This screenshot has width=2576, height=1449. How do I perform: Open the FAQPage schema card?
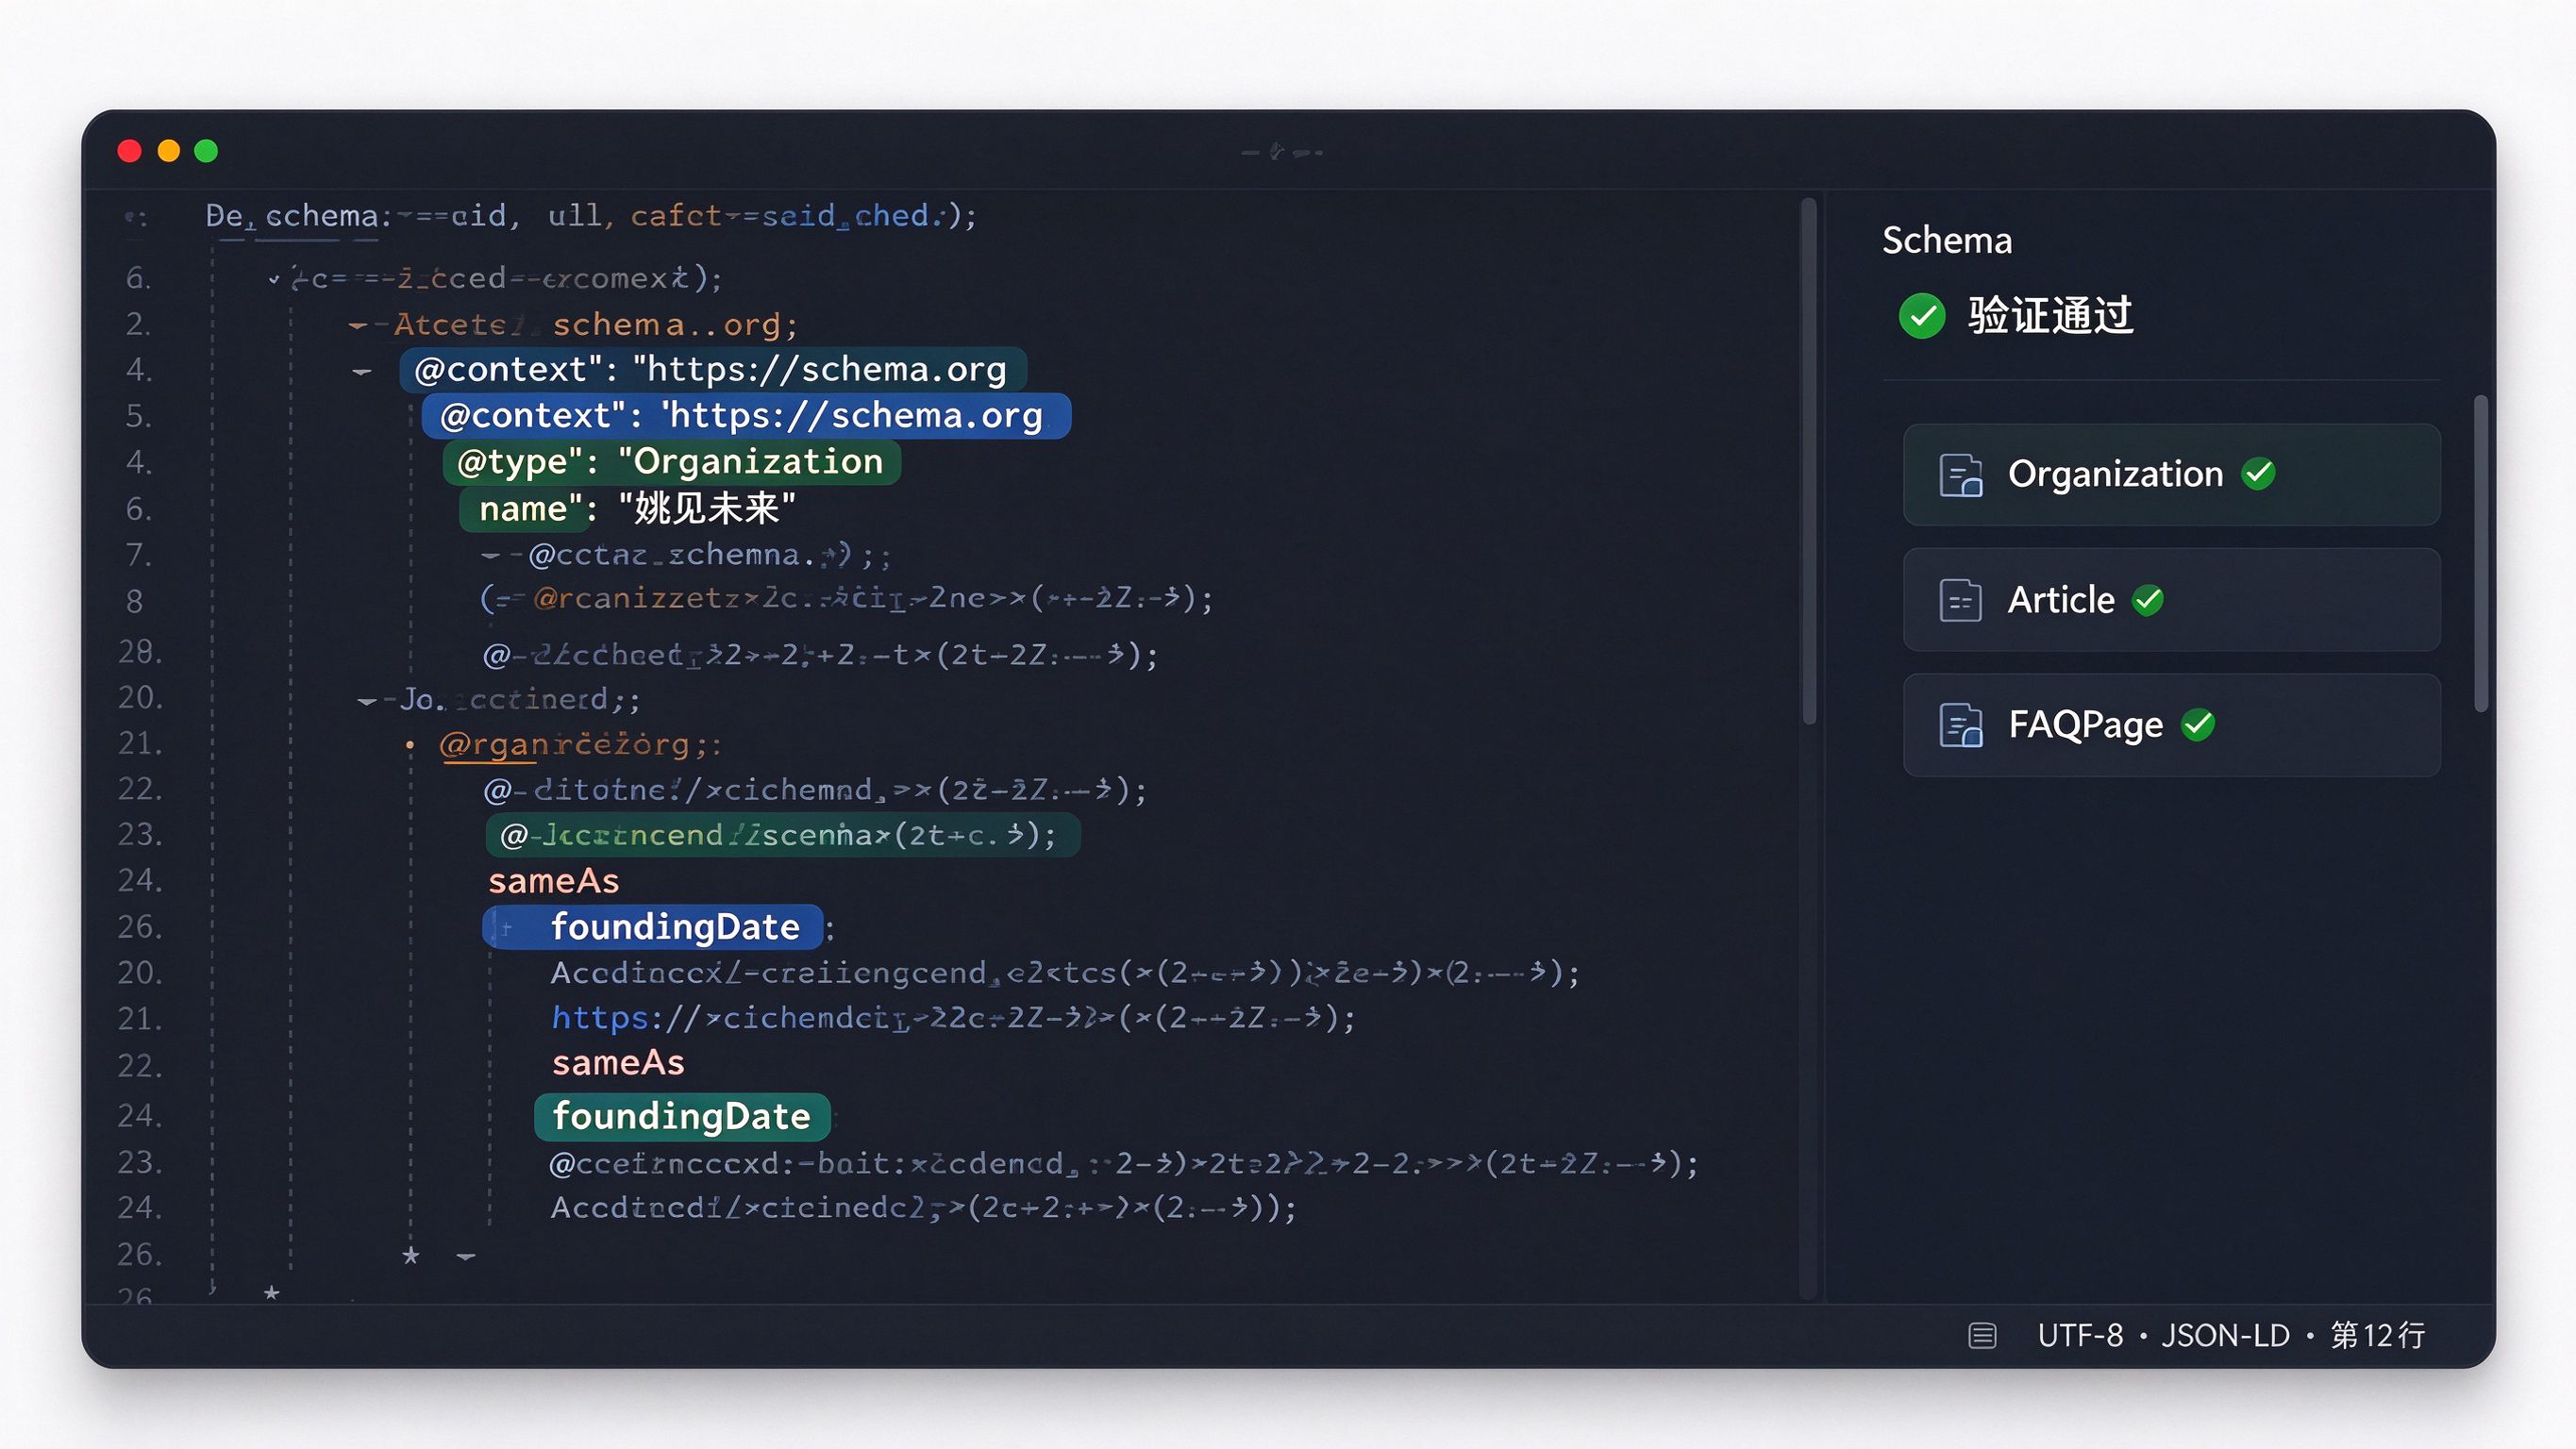pyautogui.click(x=2171, y=725)
